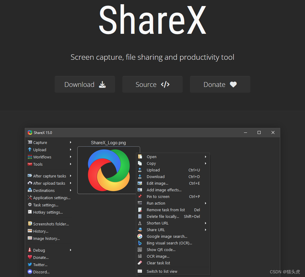Click the Donate button on the web page
This screenshot has height=277, width=305.
pos(220,84)
